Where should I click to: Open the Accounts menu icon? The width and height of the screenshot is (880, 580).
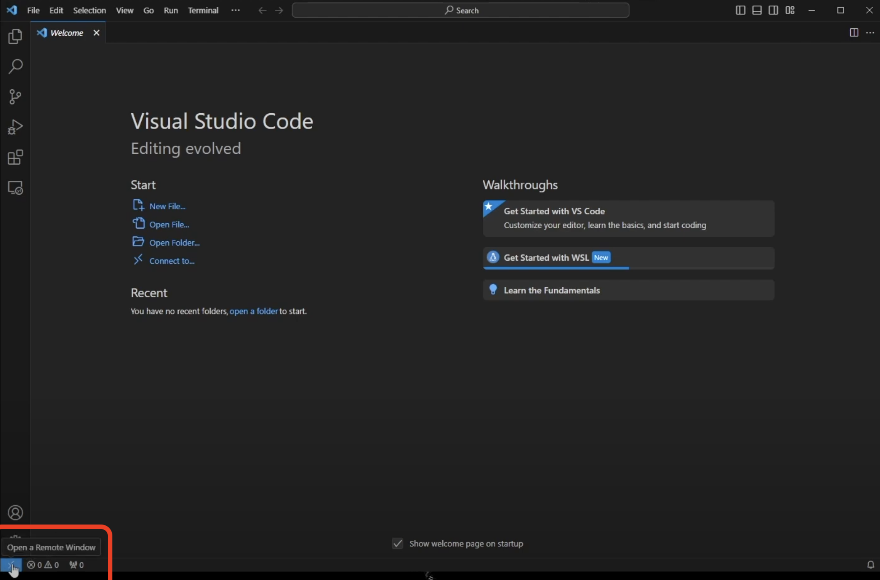[15, 513]
